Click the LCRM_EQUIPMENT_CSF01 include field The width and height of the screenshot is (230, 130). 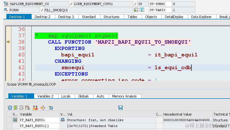103,4
